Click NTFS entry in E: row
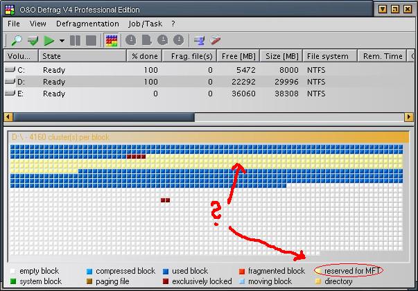Viewport: 418px width, 291px height. 316,94
